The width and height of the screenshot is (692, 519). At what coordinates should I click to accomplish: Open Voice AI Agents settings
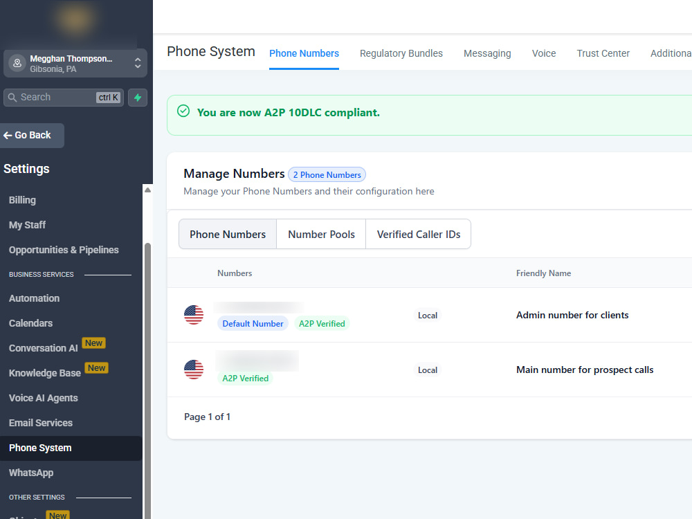(x=43, y=398)
